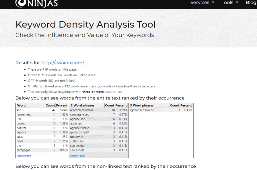This screenshot has width=257, height=170.
Task: Select the phrase 'agence twaino'
Action: click(80, 128)
